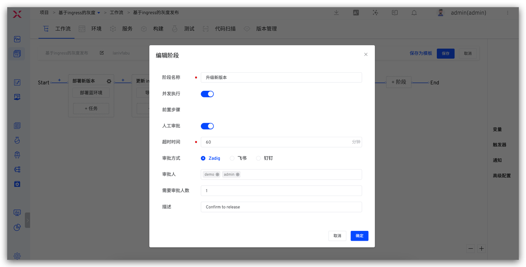The width and height of the screenshot is (526, 267).
Task: Disable the 人工审批 switch
Action: [x=207, y=126]
